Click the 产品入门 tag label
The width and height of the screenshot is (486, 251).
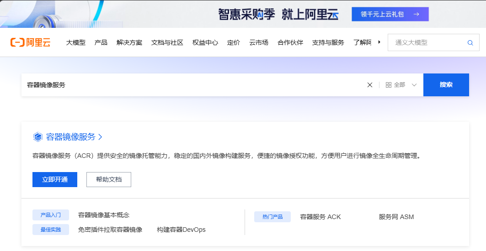[51, 215]
